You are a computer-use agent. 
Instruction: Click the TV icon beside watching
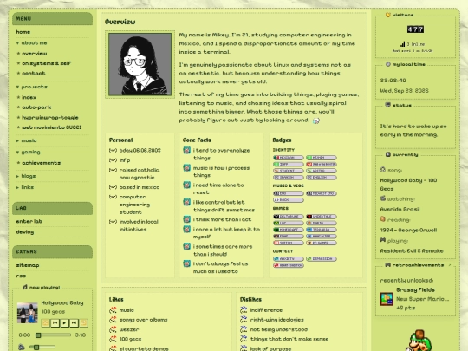[x=383, y=198]
